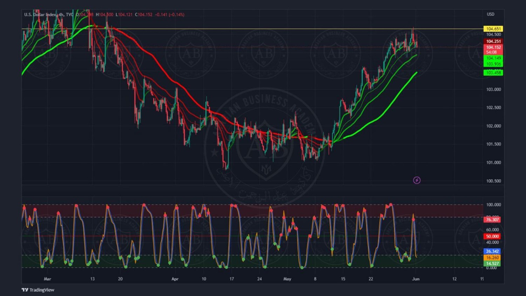526x296 pixels.
Task: Click the Apr date on time axis
Action: (x=175, y=279)
